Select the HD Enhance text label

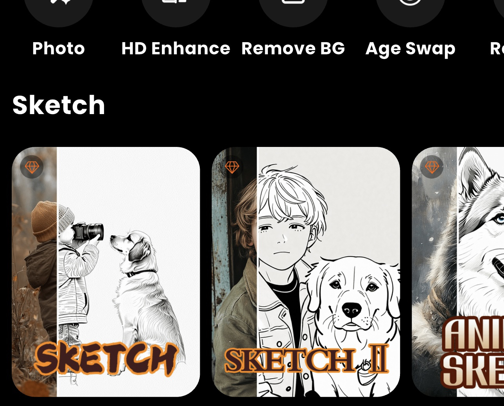pyautogui.click(x=176, y=48)
